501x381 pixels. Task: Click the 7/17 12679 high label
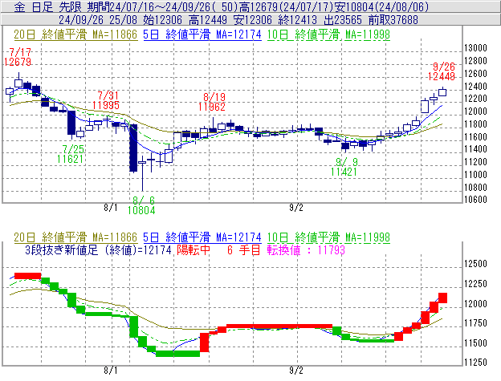[18, 57]
